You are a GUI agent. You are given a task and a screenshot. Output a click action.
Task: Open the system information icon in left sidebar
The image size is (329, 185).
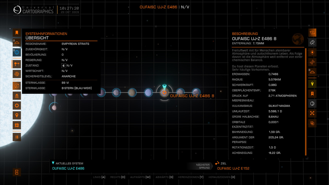coord(17,86)
